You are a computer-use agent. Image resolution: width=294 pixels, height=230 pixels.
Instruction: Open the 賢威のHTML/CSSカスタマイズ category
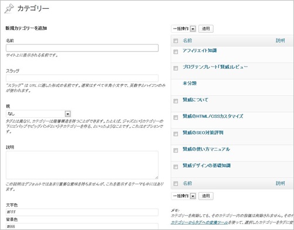tap(213, 116)
